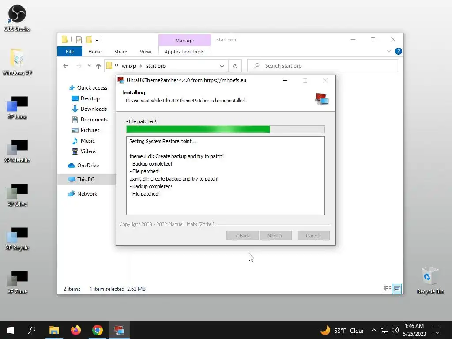Click the installation progress bar

pyautogui.click(x=226, y=129)
